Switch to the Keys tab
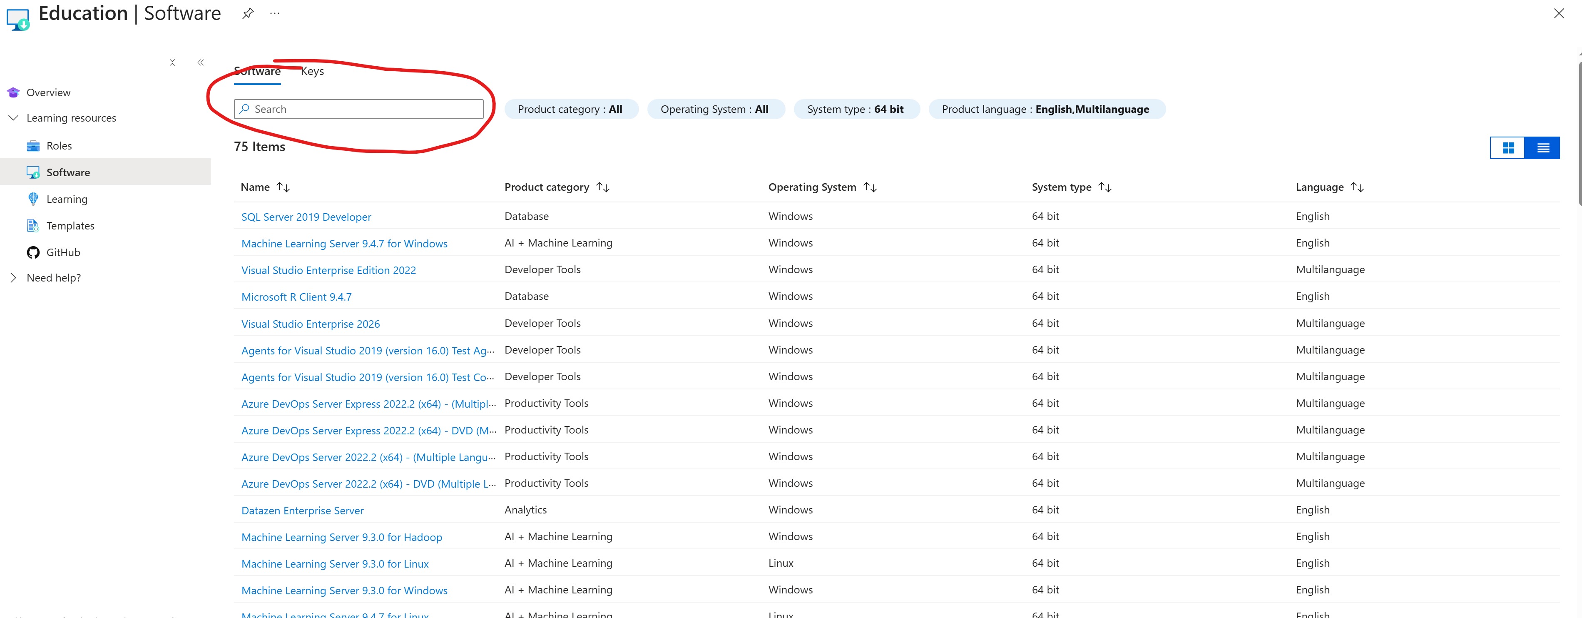Viewport: 1582px width, 618px height. point(312,71)
